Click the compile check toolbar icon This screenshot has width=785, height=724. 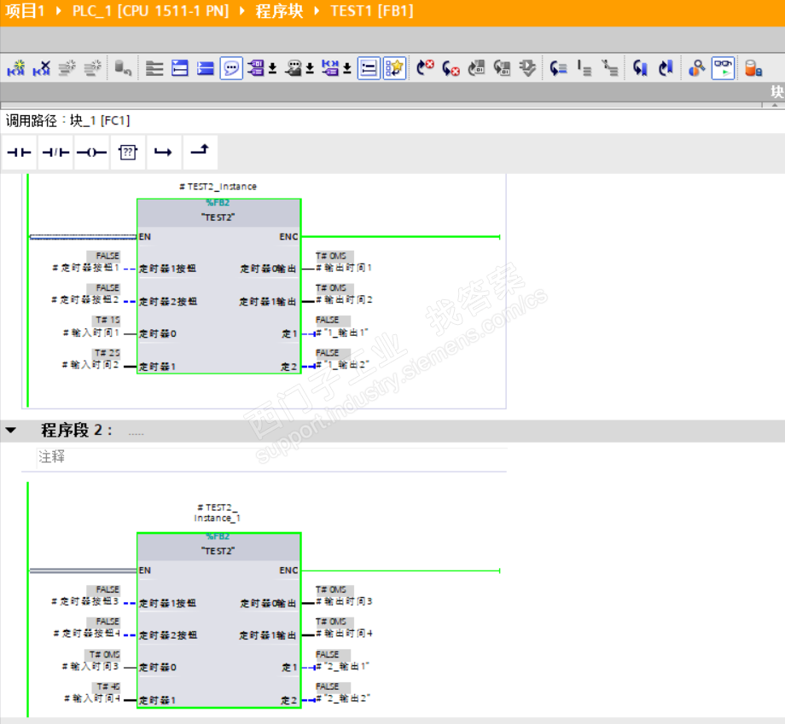pyautogui.click(x=527, y=68)
